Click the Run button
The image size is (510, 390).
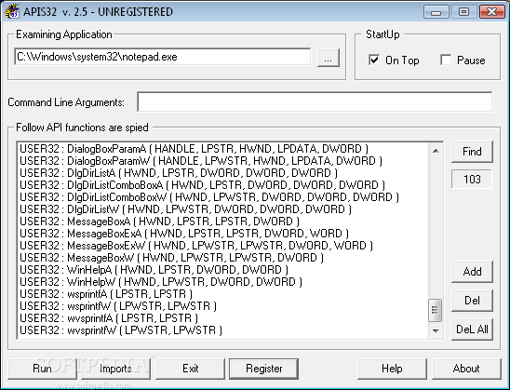click(x=42, y=369)
